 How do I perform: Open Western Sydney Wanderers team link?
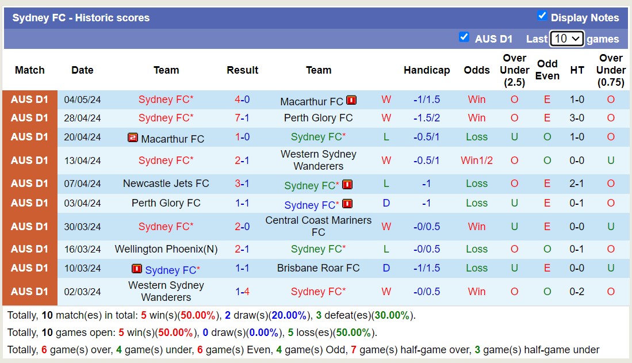(318, 160)
